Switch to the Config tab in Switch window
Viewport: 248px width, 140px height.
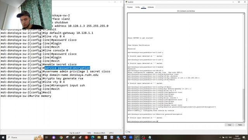click(x=138, y=7)
